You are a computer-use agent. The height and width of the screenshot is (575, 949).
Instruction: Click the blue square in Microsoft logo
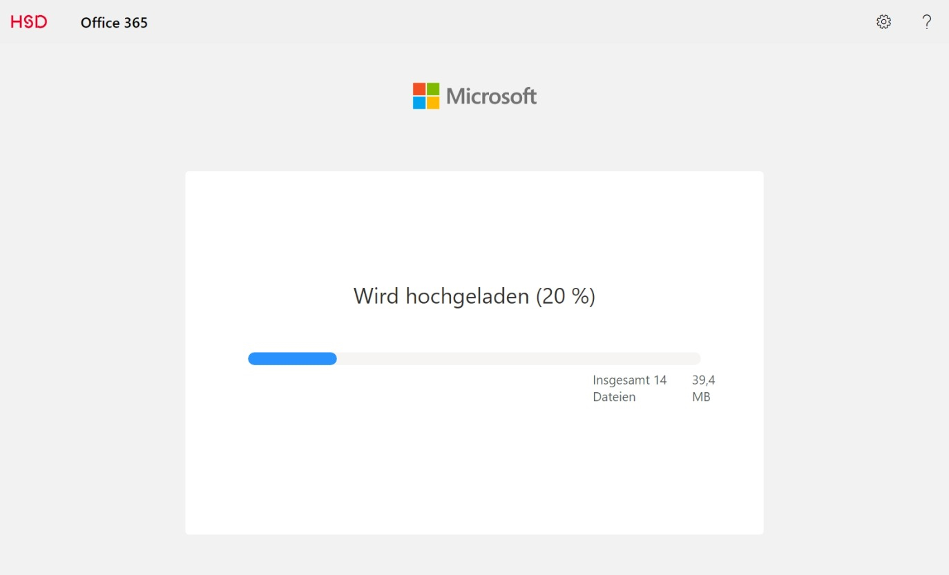pyautogui.click(x=419, y=103)
